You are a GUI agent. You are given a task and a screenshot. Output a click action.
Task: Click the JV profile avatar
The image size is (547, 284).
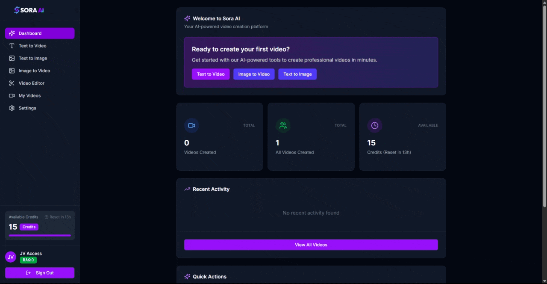(x=11, y=257)
